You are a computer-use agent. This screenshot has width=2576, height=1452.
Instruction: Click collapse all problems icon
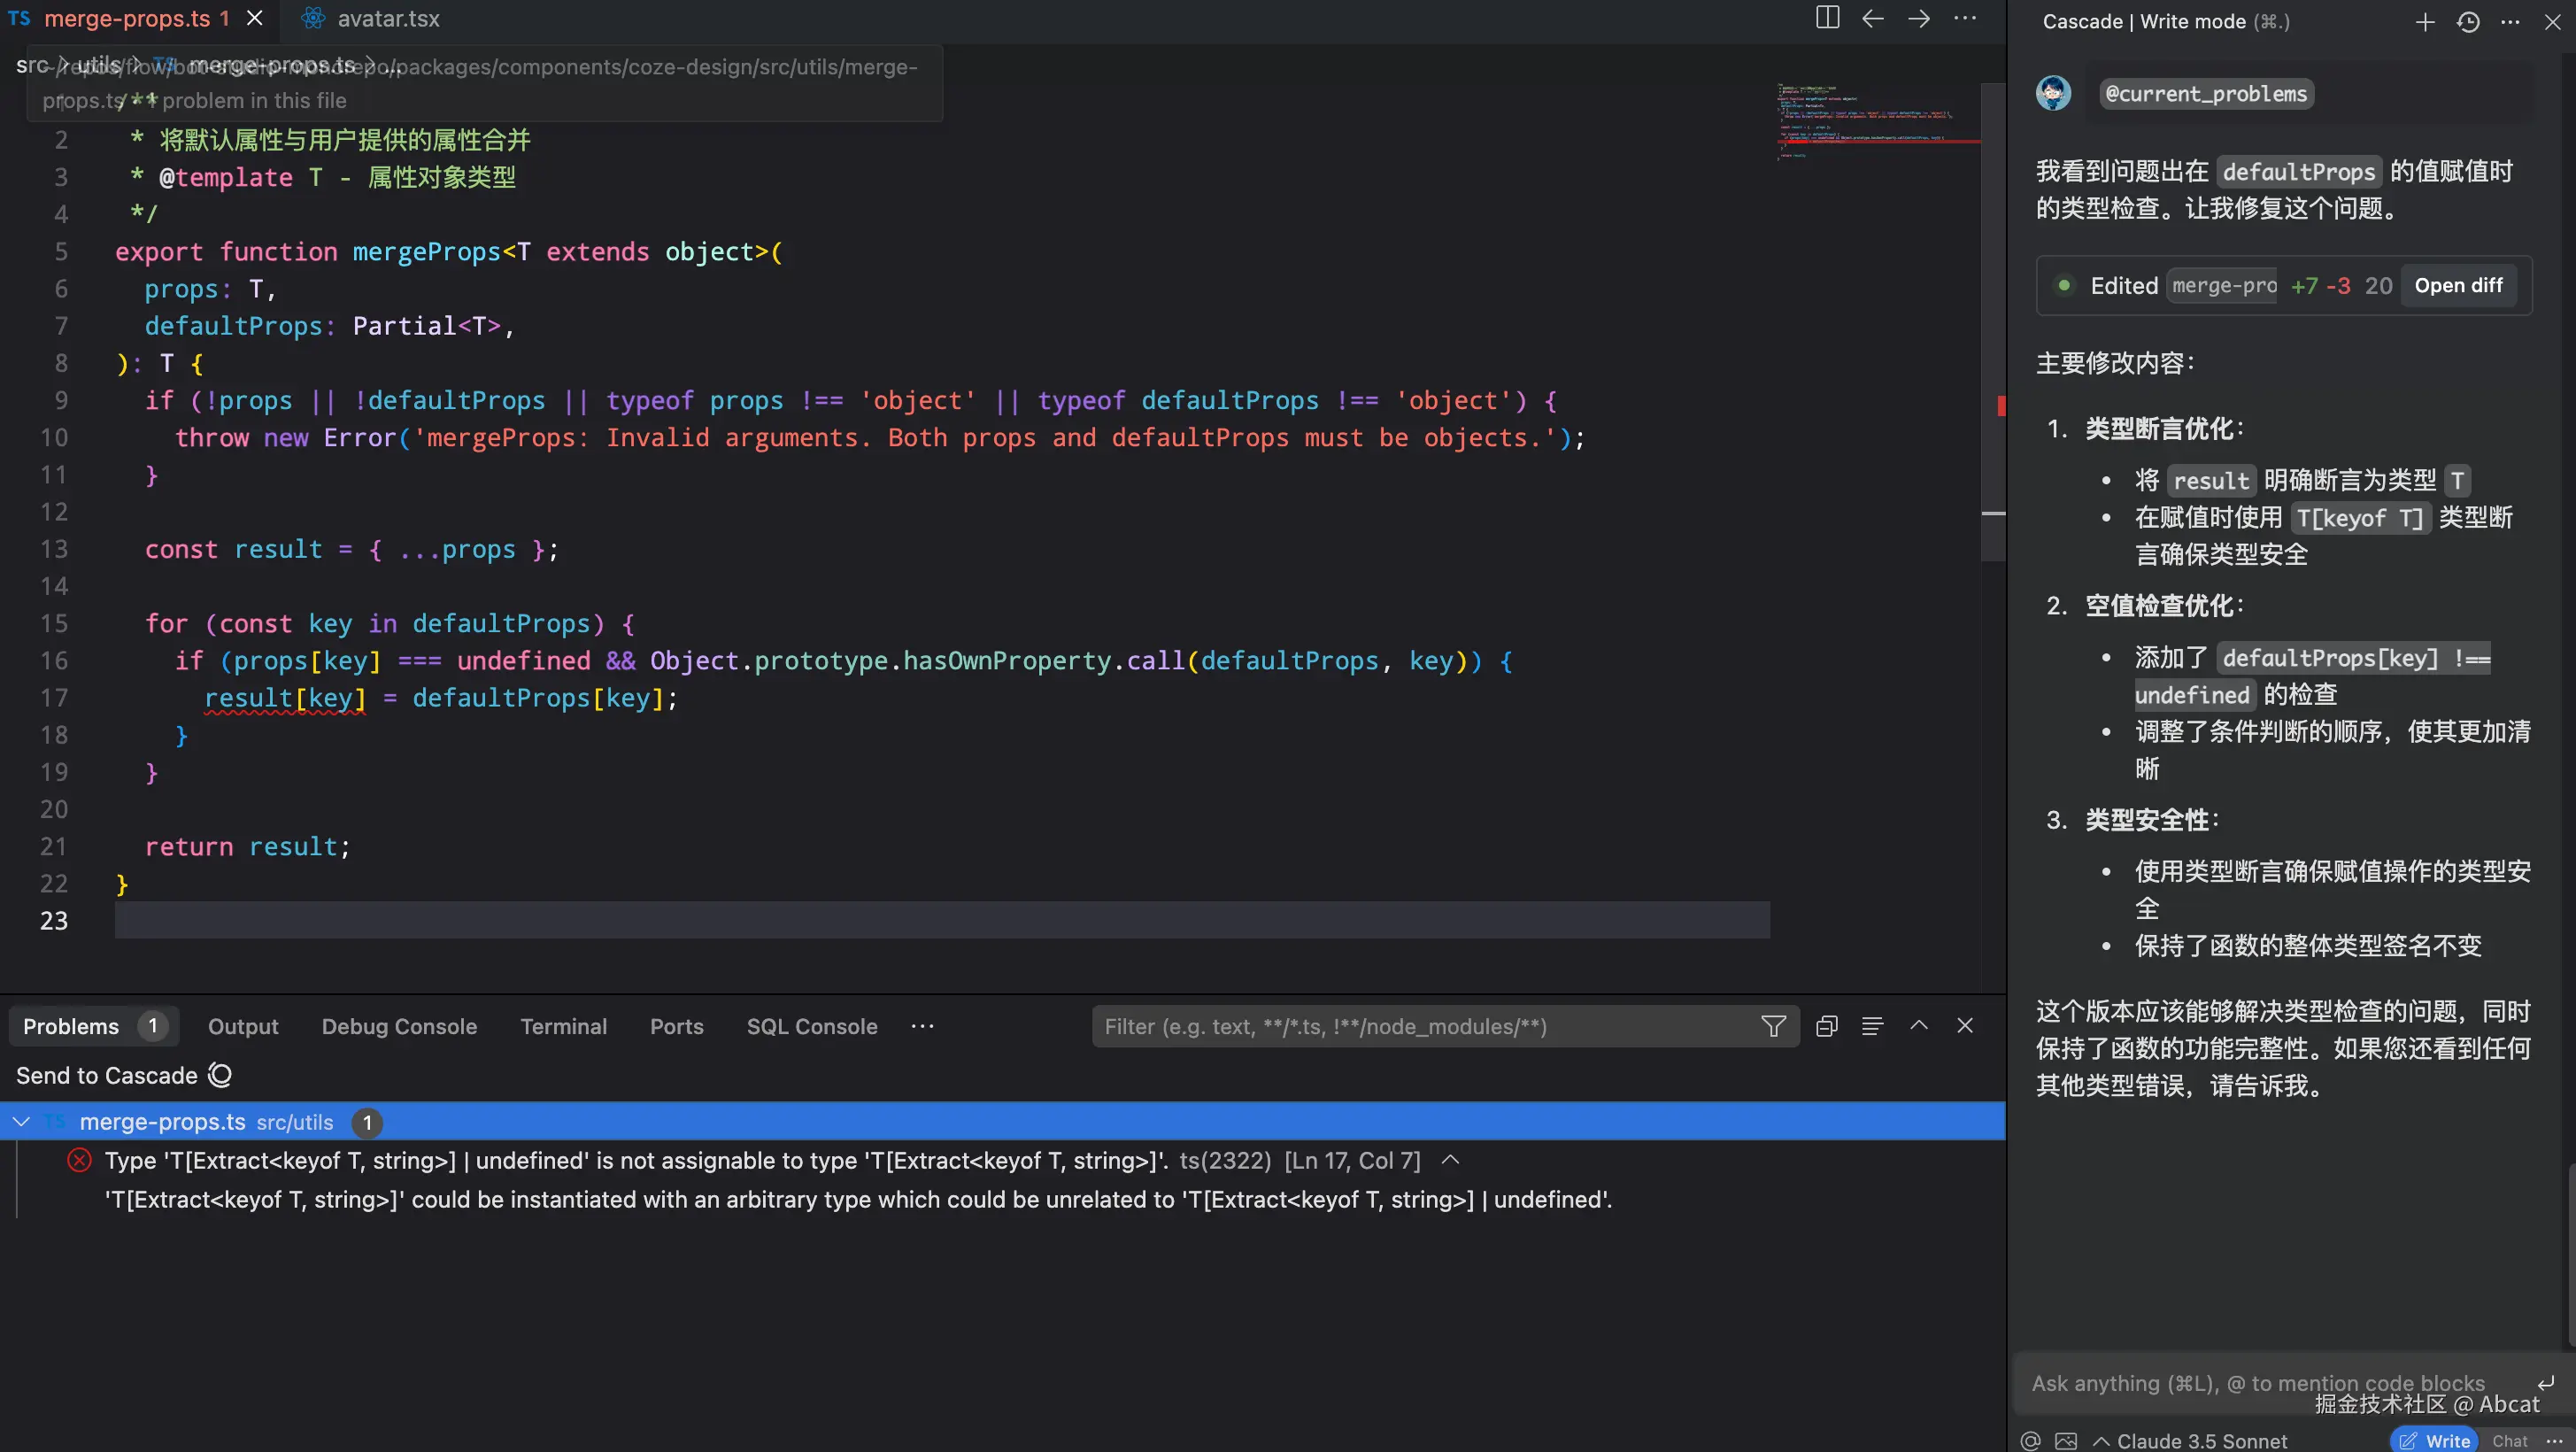click(x=1826, y=1026)
